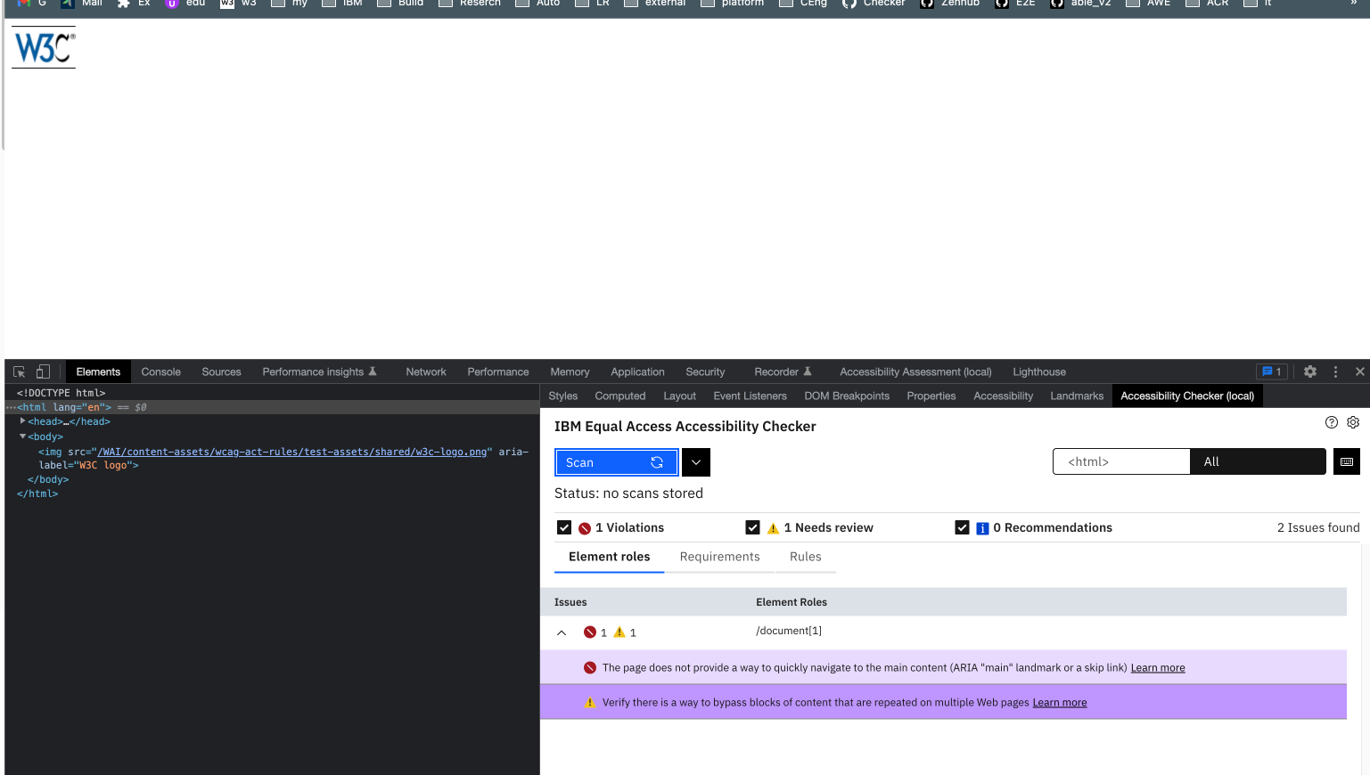This screenshot has width=1370, height=775.
Task: Open DevTools more options menu
Action: [1334, 371]
